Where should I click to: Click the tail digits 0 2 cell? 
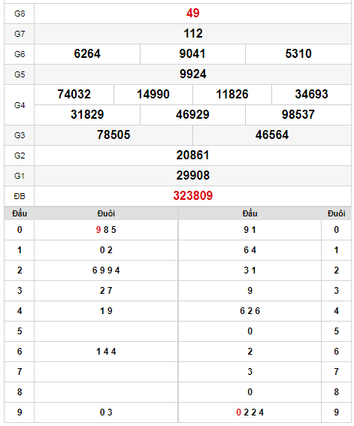106,250
